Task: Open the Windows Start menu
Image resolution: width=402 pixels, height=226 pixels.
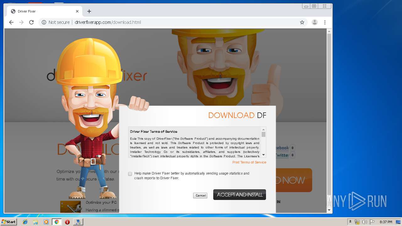Action: (8, 222)
